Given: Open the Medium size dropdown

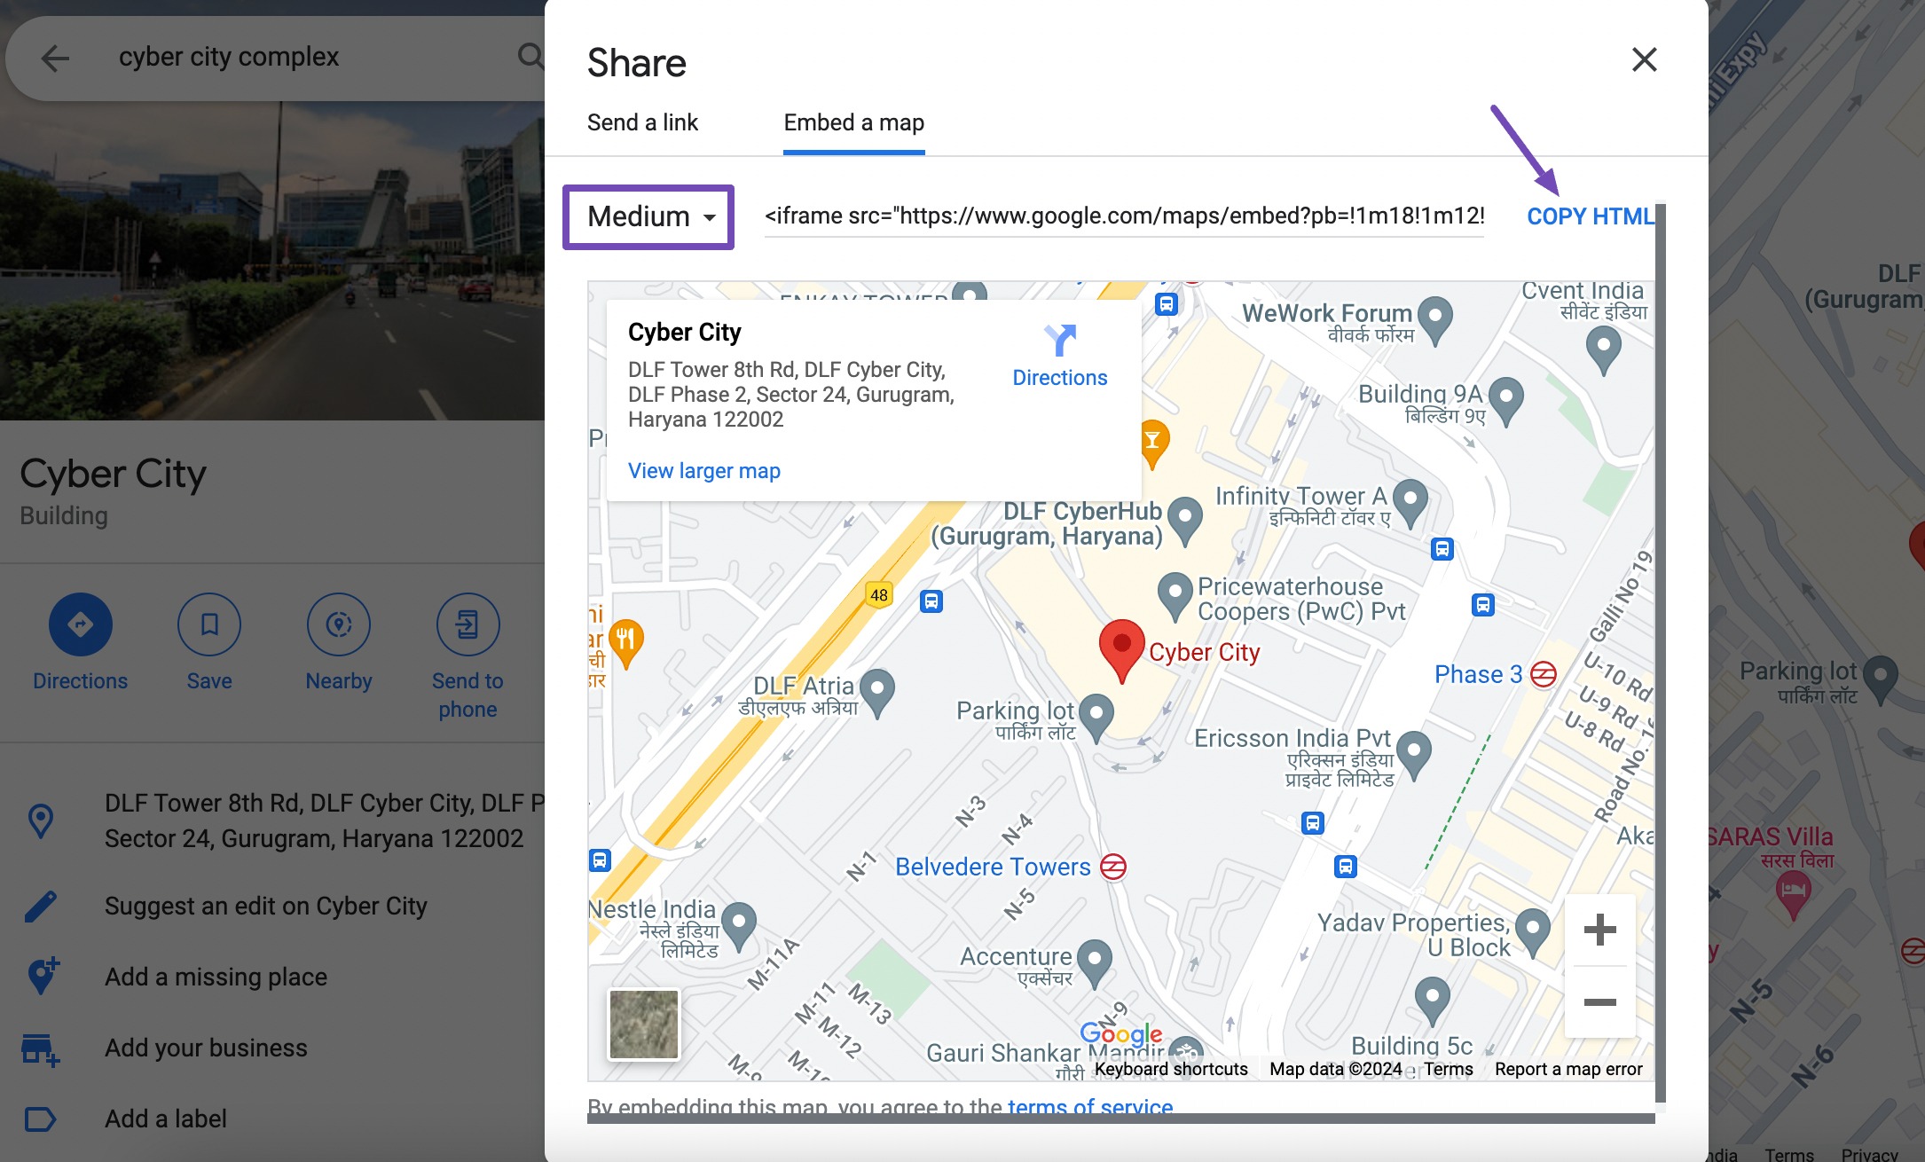Looking at the screenshot, I should pos(648,216).
